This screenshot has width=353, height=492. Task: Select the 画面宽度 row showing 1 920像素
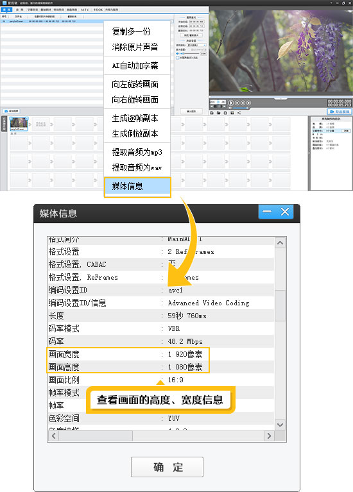click(161, 354)
